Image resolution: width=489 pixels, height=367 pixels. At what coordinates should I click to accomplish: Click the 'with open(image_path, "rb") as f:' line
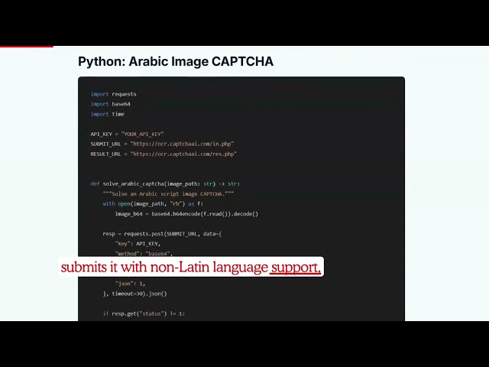153,204
